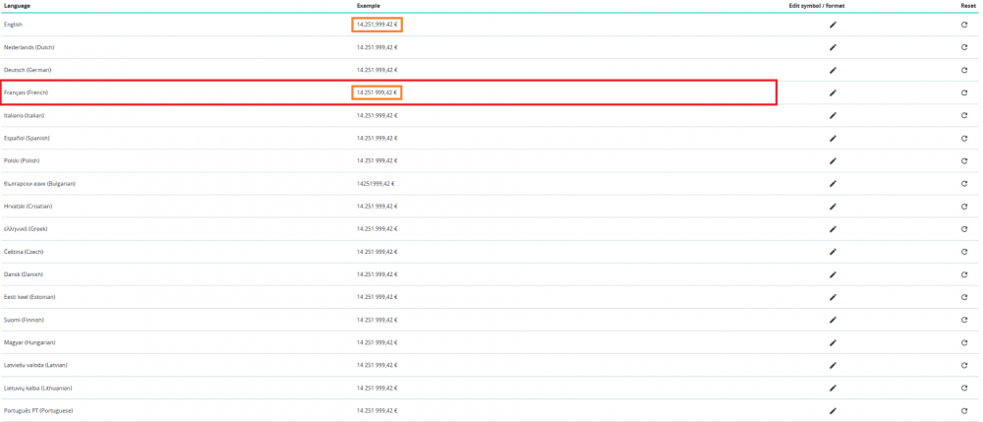This screenshot has height=422, width=983.
Task: Reset Français (French) formatting
Action: (x=964, y=92)
